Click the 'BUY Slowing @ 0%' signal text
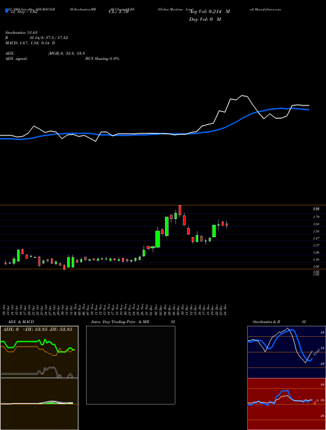 (x=102, y=59)
